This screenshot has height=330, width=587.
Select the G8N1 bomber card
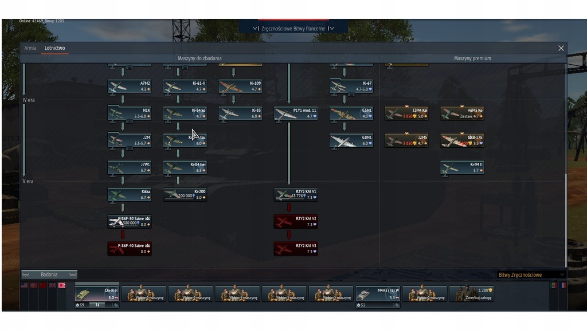(x=351, y=140)
